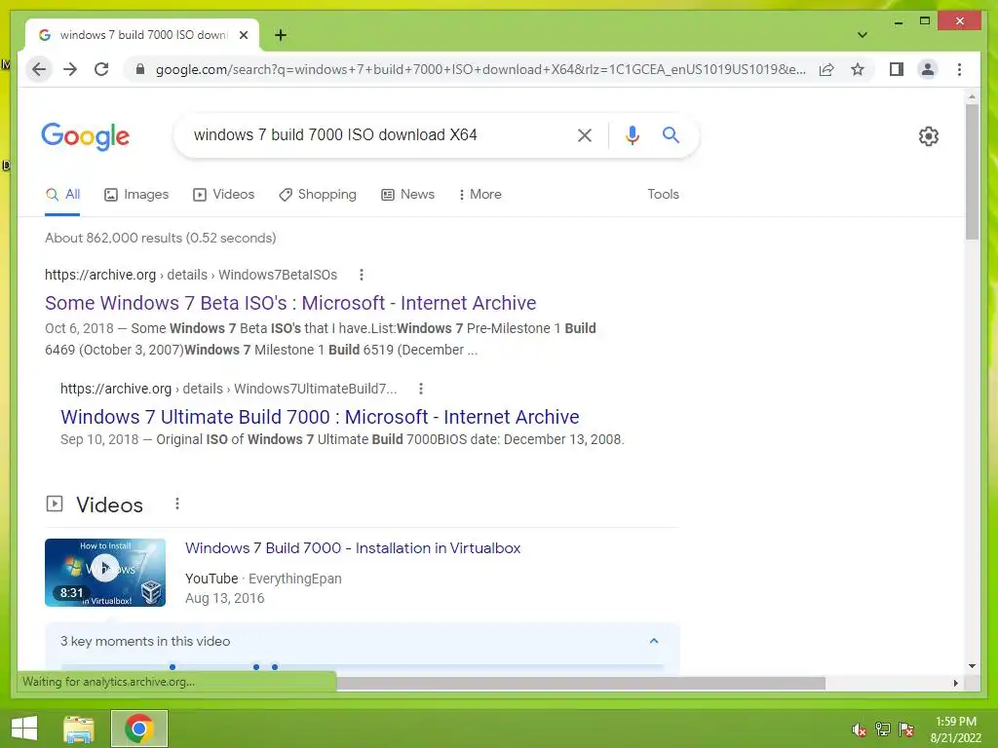
Task: Open new tab with plus button
Action: pos(280,35)
